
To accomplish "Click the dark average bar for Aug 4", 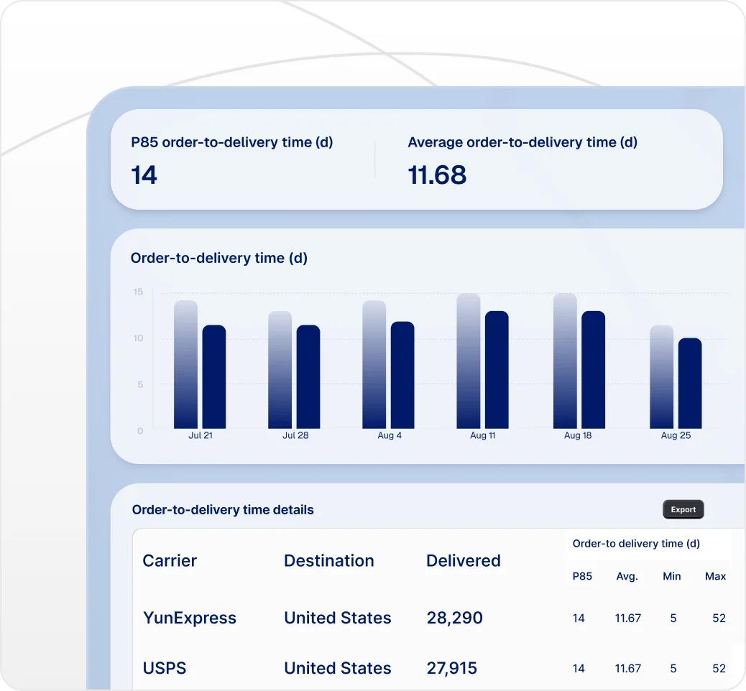I will [x=402, y=375].
